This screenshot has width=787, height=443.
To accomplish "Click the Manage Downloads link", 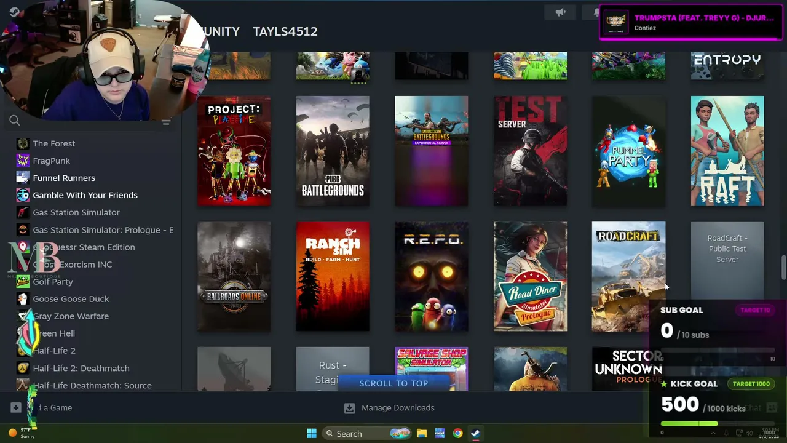I will [398, 408].
